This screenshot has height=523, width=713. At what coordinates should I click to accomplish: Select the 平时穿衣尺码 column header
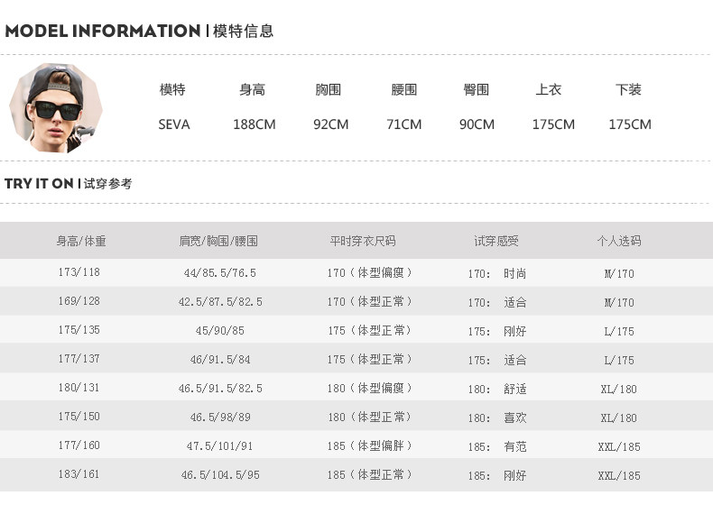pos(363,241)
